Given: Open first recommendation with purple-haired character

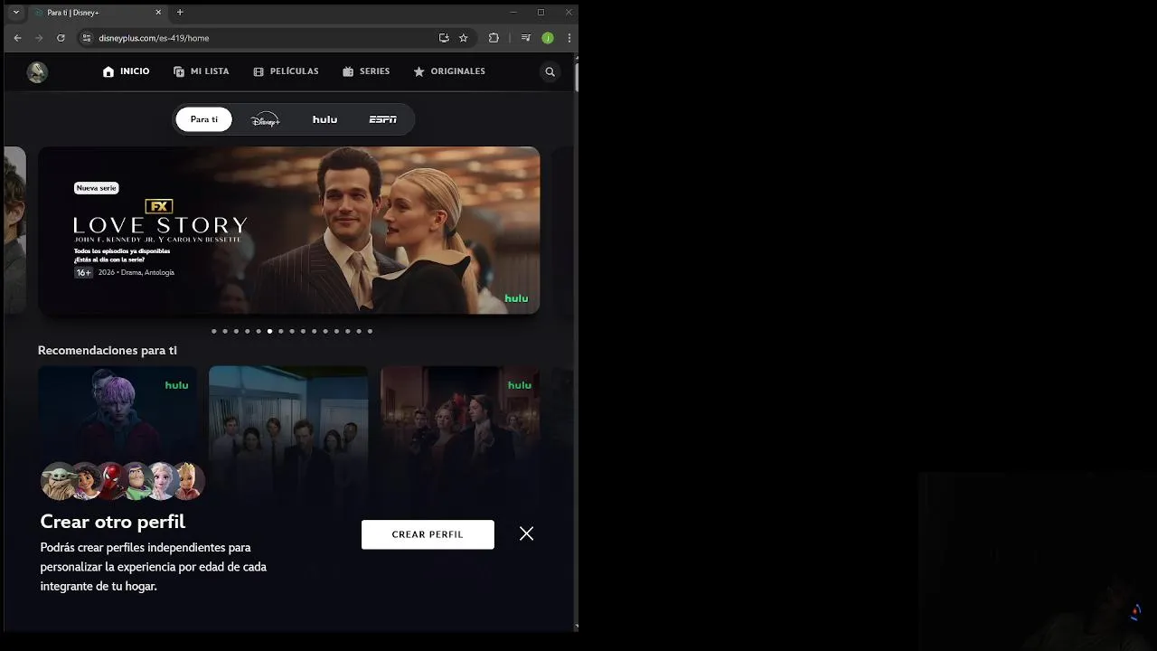Looking at the screenshot, I should 118,410.
